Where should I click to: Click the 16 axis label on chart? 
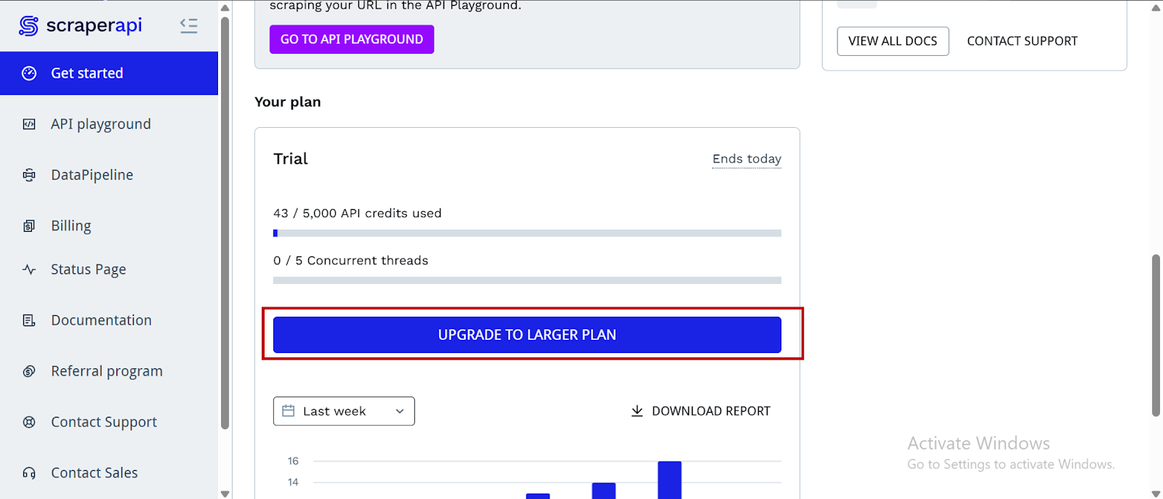click(x=293, y=461)
